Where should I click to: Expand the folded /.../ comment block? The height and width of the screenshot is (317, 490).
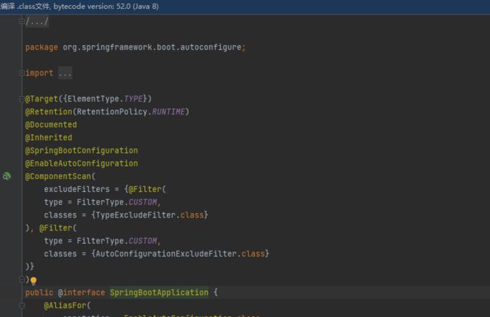pyautogui.click(x=22, y=22)
